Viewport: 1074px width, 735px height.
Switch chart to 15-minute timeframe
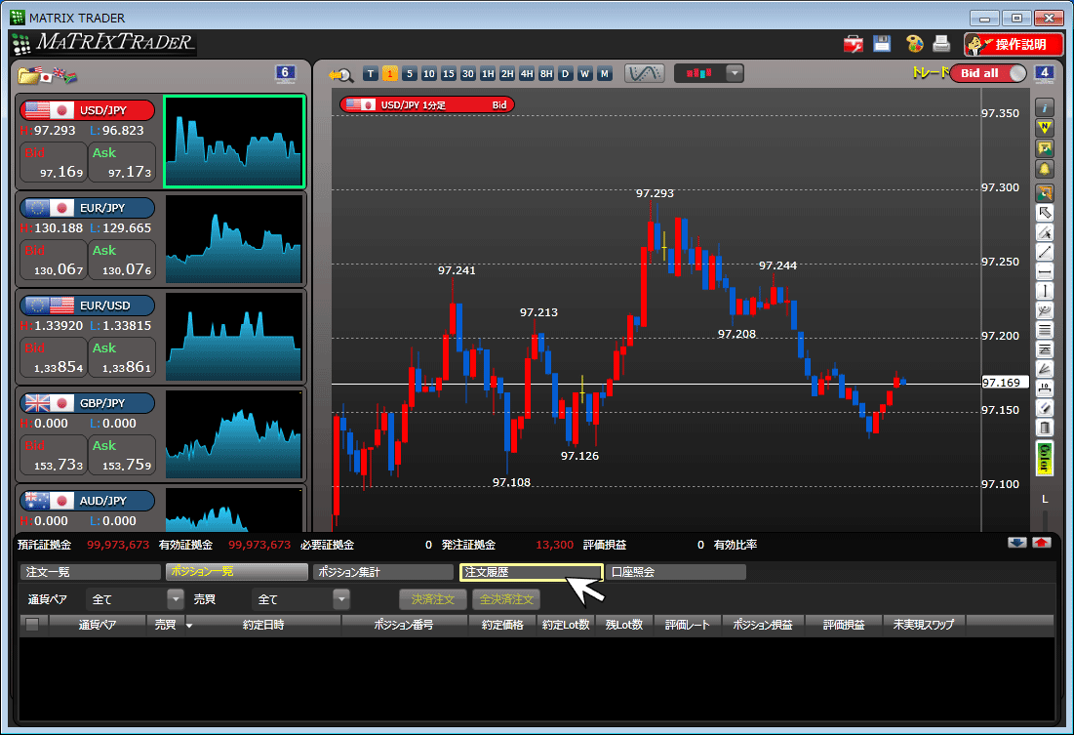(449, 73)
